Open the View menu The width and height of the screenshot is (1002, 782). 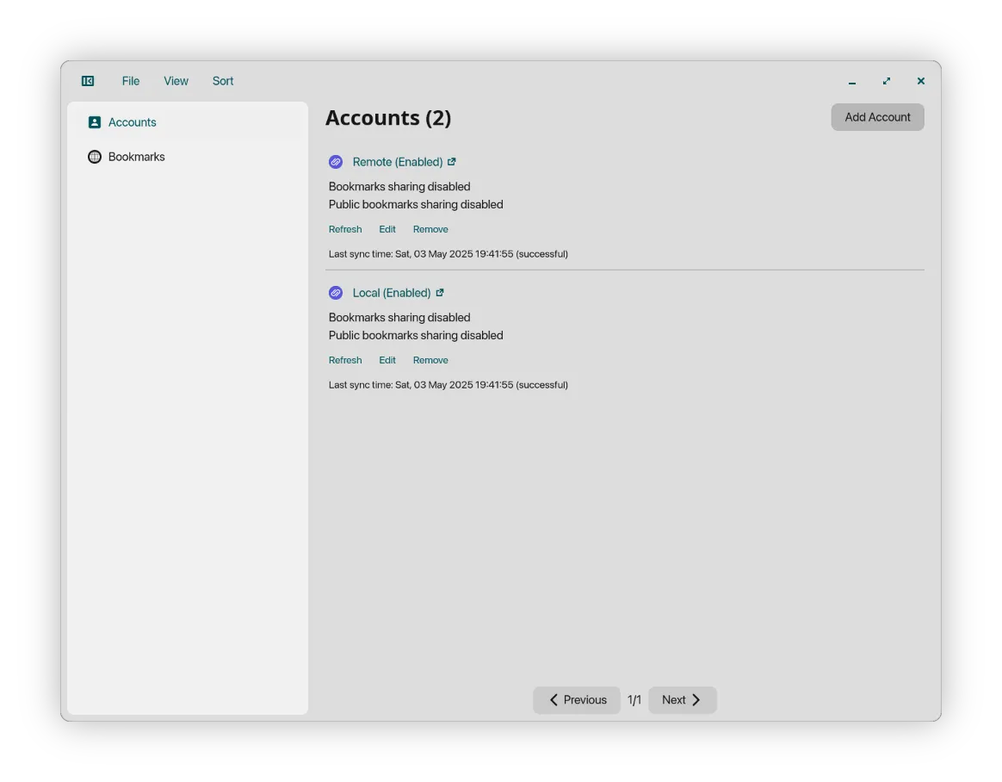click(176, 81)
